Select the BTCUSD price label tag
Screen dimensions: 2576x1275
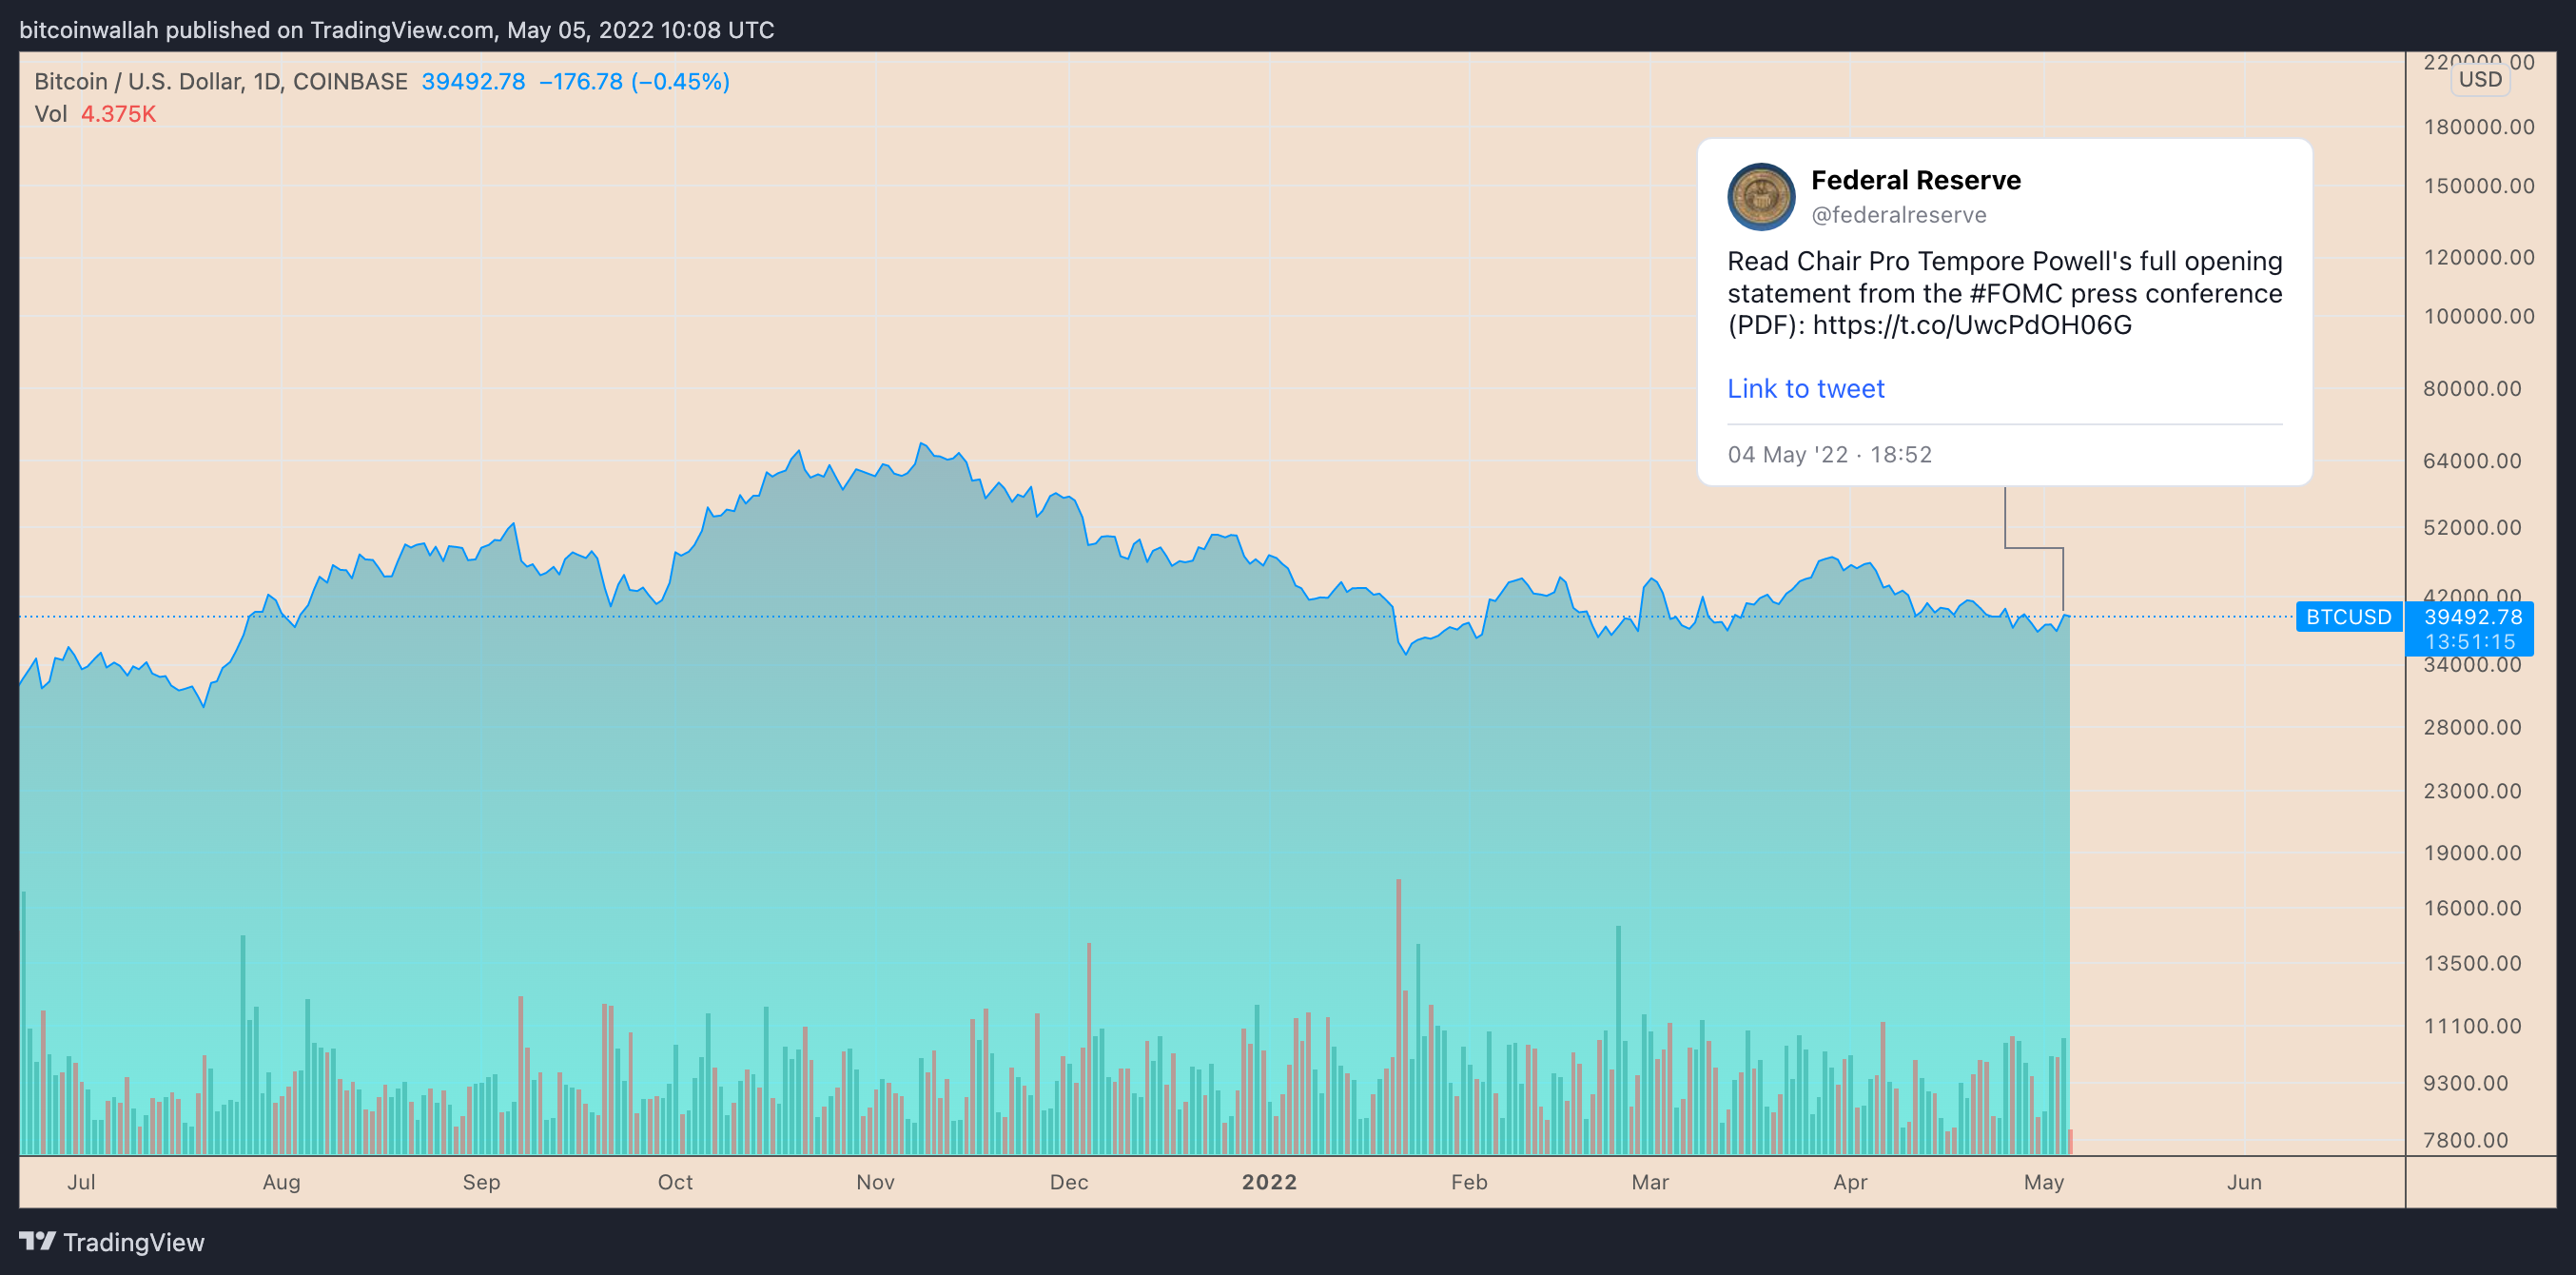point(2348,617)
